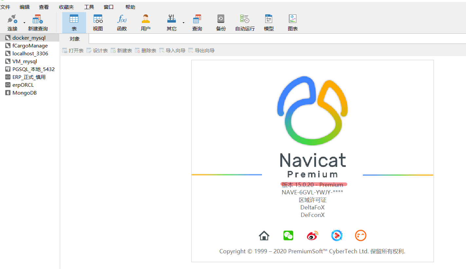Select docker_mysql connection in sidebar
This screenshot has width=466, height=269.
pyautogui.click(x=29, y=38)
